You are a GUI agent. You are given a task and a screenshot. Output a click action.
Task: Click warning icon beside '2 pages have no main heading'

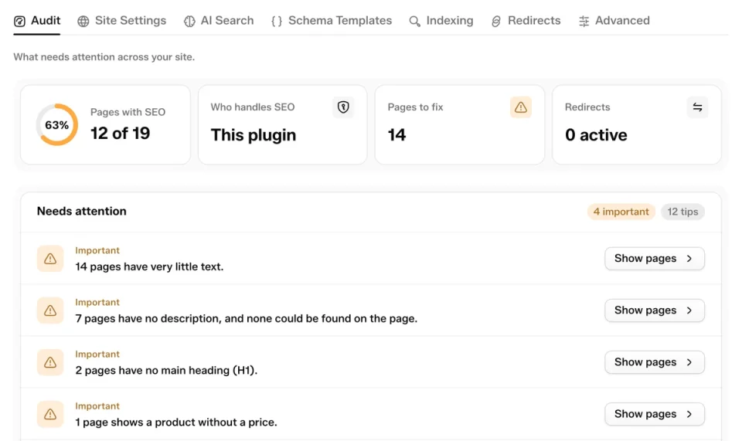click(50, 362)
